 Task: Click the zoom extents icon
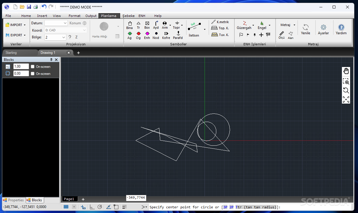[346, 99]
